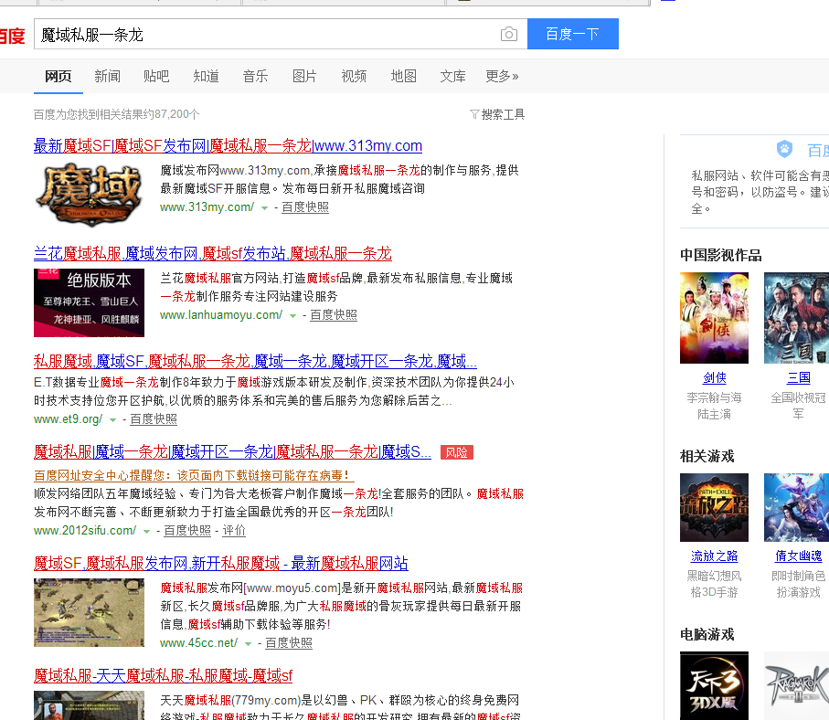Open result titled 魔域私服-天天魔域私服

click(x=163, y=675)
